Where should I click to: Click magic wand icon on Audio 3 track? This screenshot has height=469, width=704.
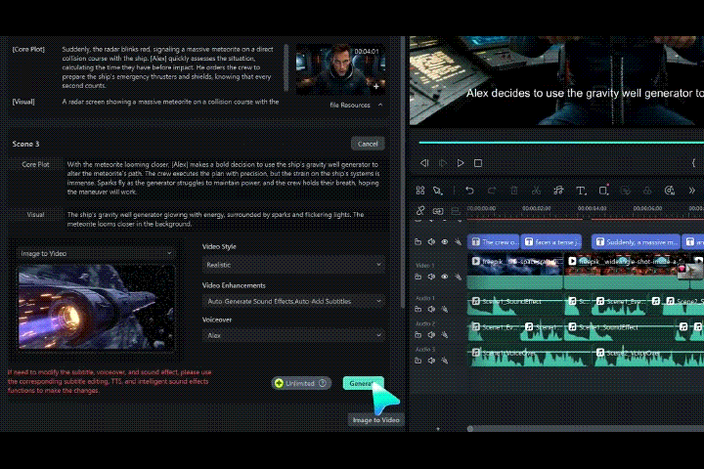coord(445,361)
